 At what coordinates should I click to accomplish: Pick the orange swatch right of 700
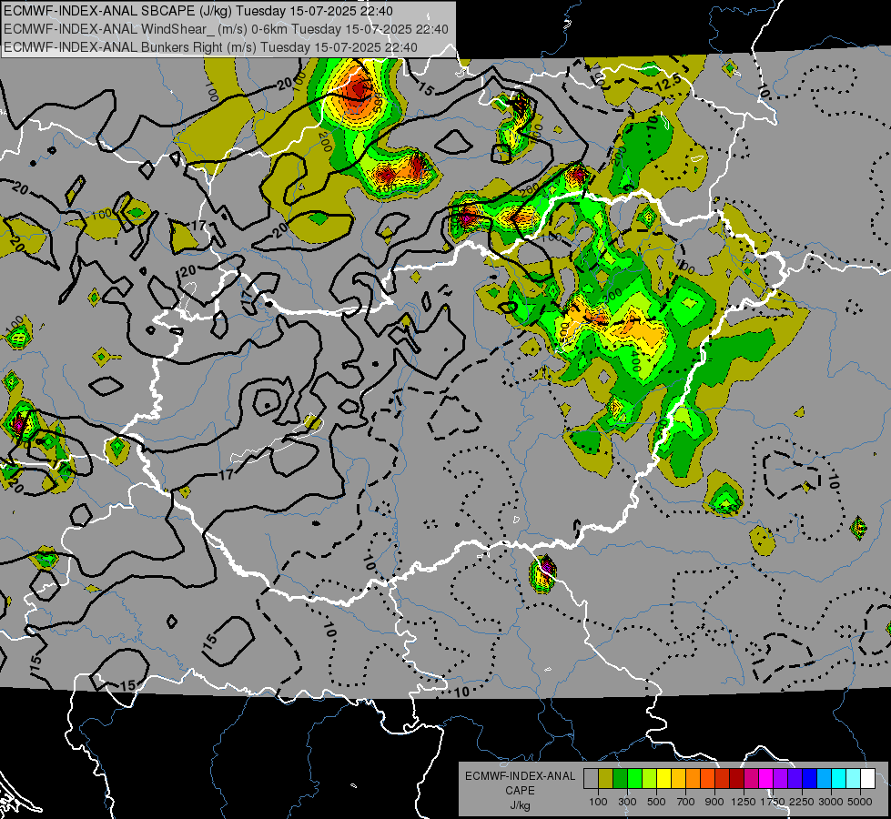pos(694,778)
